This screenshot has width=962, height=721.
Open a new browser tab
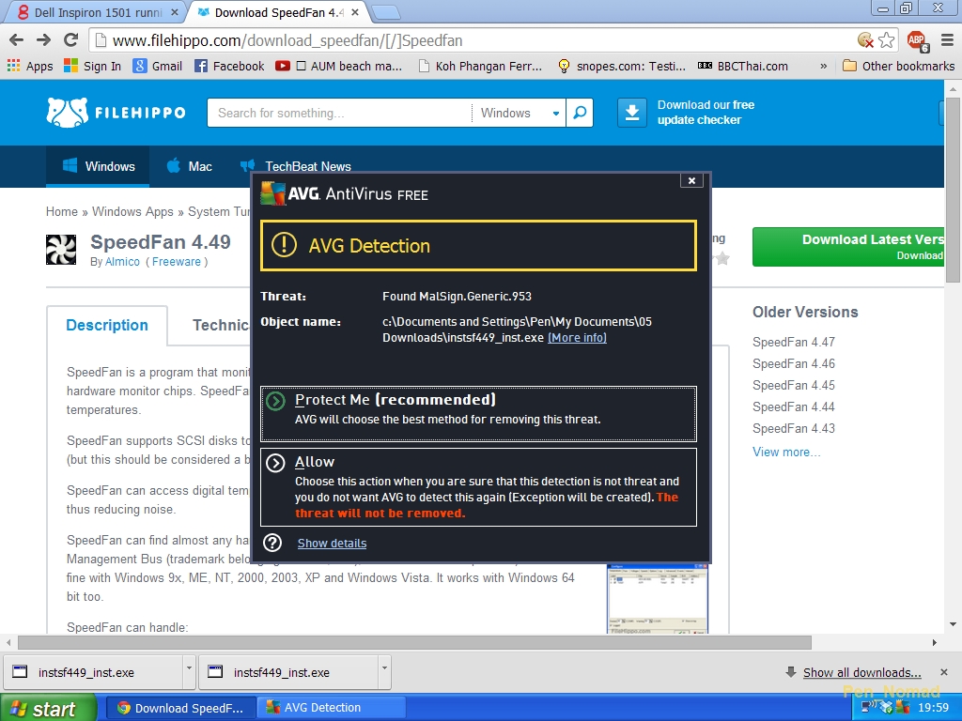[x=385, y=12]
